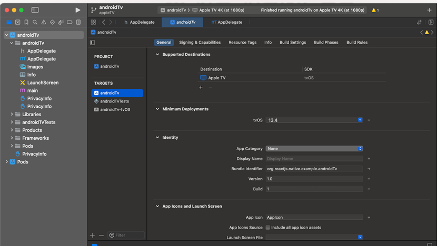Select the Apple TV destination row
The width and height of the screenshot is (437, 246).
[292, 78]
